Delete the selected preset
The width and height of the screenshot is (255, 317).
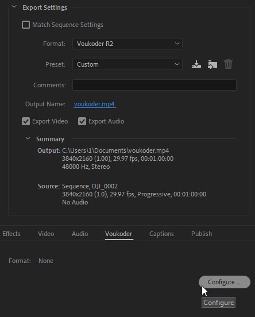[229, 64]
